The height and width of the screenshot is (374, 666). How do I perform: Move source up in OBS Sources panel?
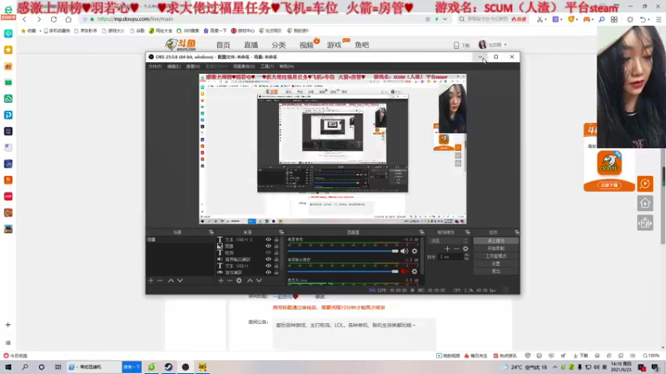250,281
